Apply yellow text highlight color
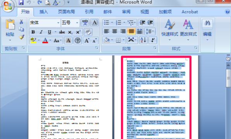Screen dimensions: 231x139 (33, 41)
